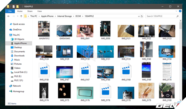Select the IMG_0131 thumbnail
The width and height of the screenshot is (186, 109).
click(105, 52)
